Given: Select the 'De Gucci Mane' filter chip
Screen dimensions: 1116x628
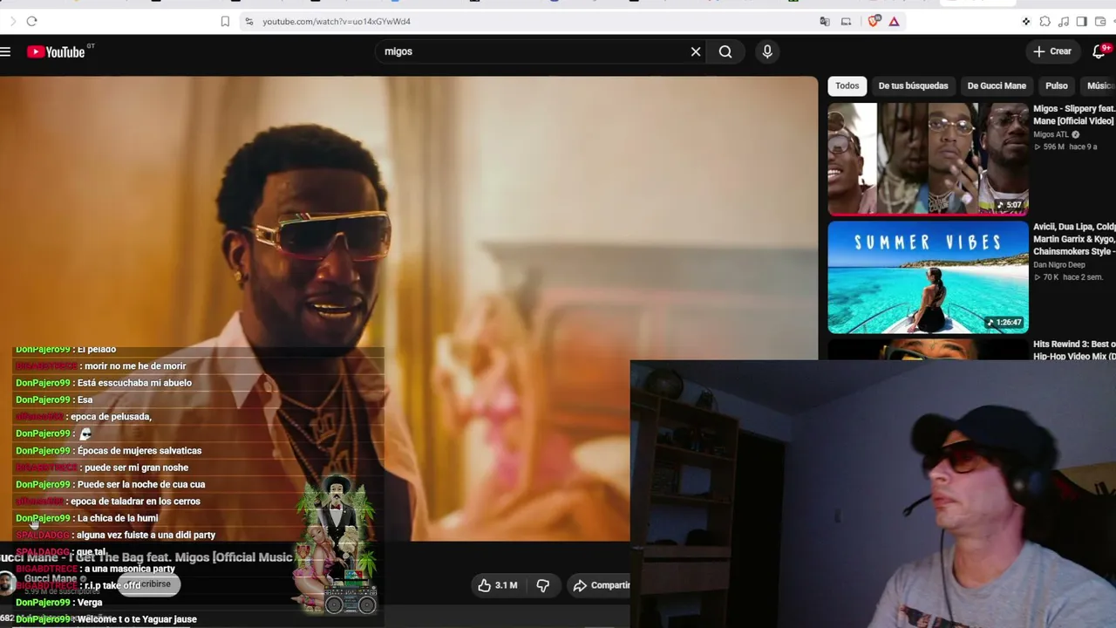Looking at the screenshot, I should [x=997, y=85].
